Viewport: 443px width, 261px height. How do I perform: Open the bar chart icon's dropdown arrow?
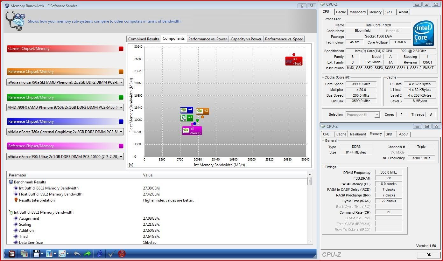pyautogui.click(x=55, y=254)
